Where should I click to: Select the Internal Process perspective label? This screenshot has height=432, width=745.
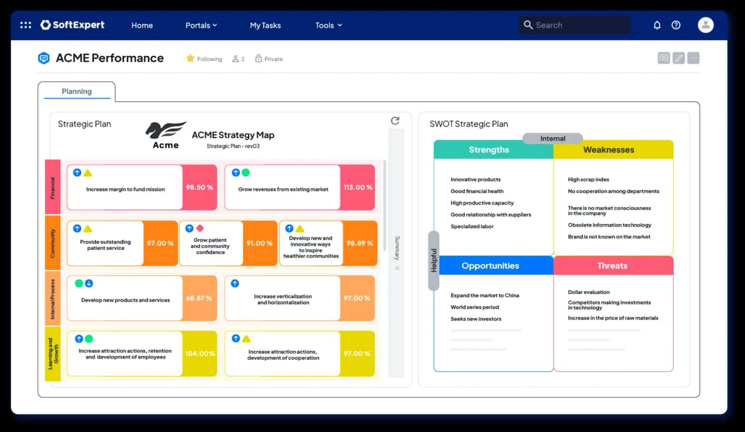[x=53, y=298]
